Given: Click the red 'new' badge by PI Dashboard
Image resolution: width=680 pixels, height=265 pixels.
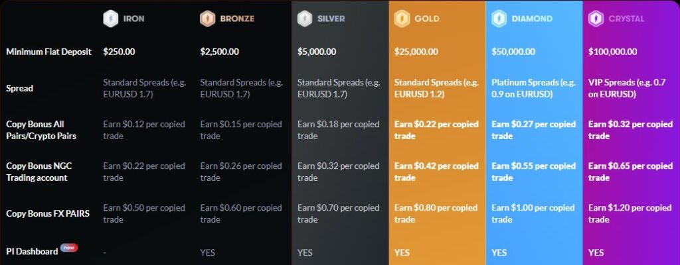Looking at the screenshot, I should (69, 248).
